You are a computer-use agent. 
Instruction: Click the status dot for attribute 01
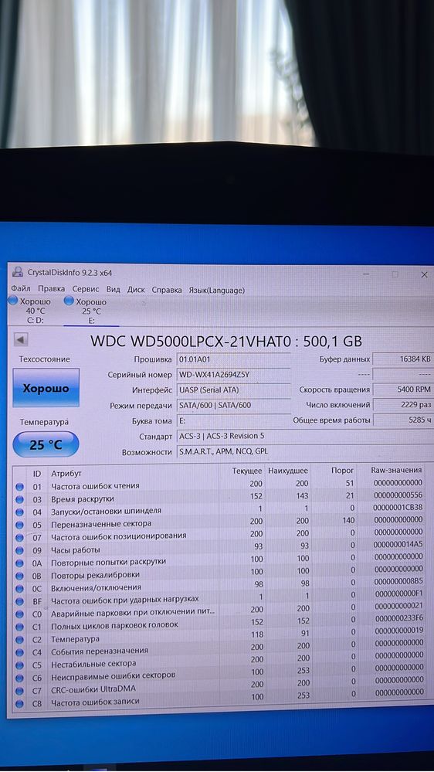coord(19,486)
